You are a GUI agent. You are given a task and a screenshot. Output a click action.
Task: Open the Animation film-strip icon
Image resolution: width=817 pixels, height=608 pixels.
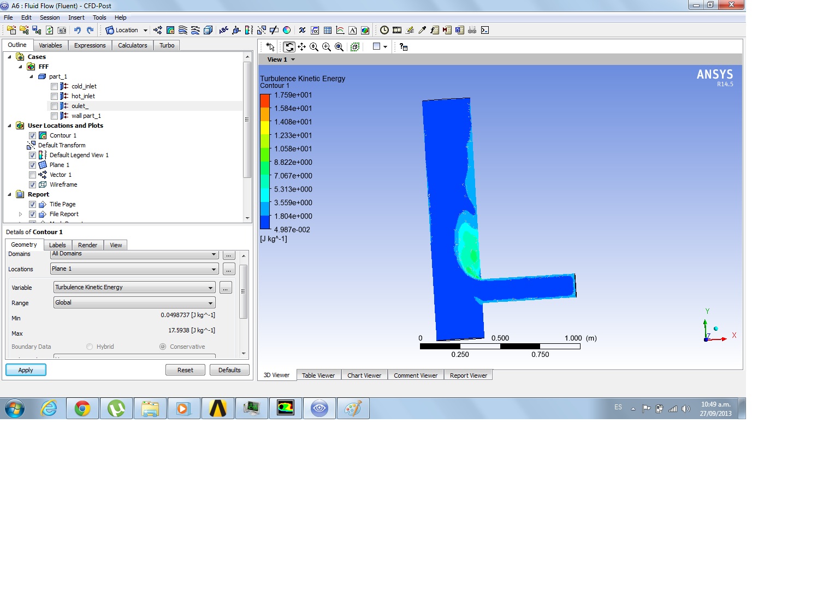coord(397,30)
